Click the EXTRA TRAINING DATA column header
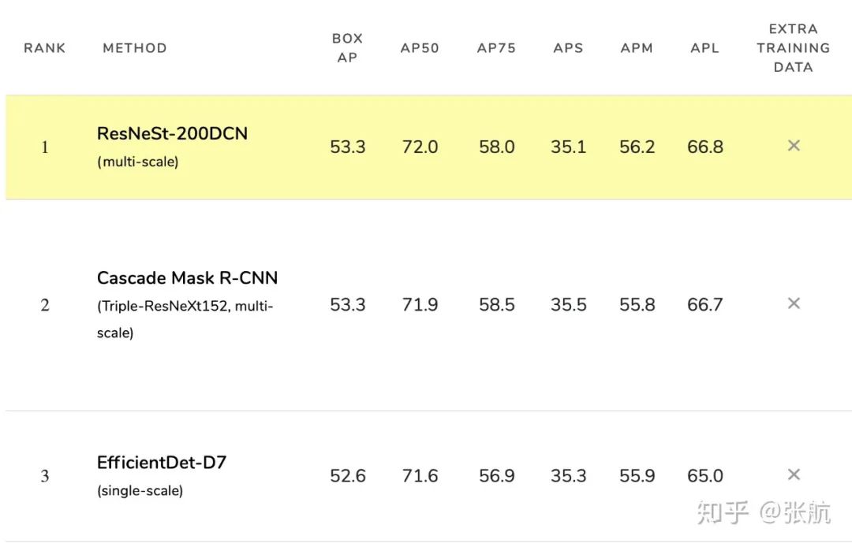Viewport: 852px width, 547px height. (x=793, y=48)
